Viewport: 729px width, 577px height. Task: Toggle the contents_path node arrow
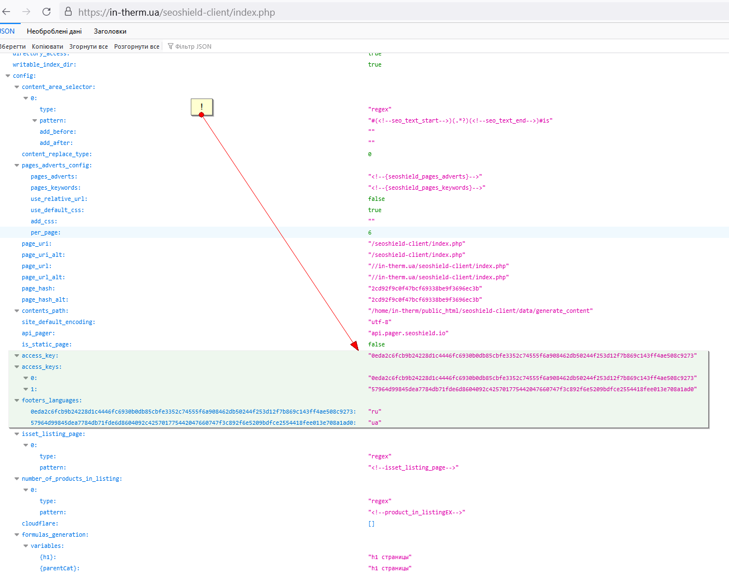[x=17, y=311]
